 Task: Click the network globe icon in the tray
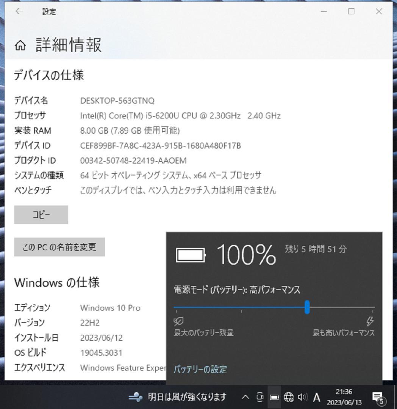point(289,397)
